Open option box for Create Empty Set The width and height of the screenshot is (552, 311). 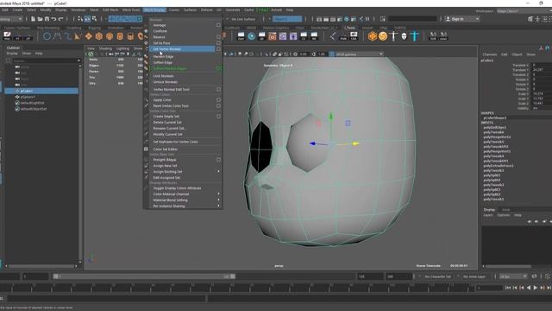coord(218,117)
